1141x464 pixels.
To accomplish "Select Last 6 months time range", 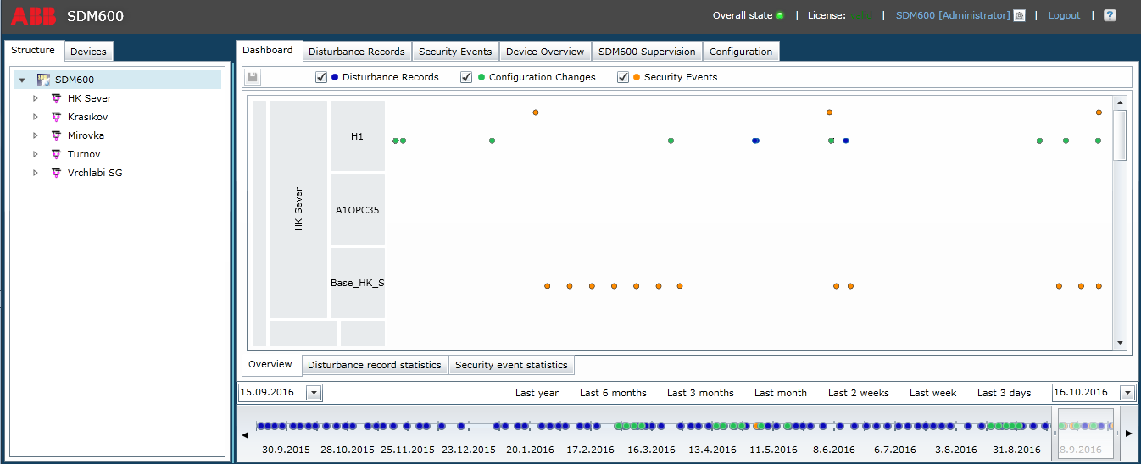I will click(613, 393).
